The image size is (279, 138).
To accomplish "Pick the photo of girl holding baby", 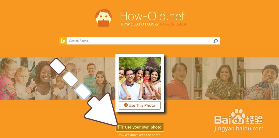I will coord(17,79).
